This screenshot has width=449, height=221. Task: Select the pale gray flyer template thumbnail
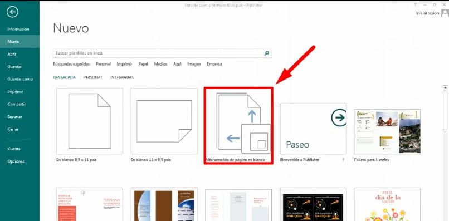point(238,204)
